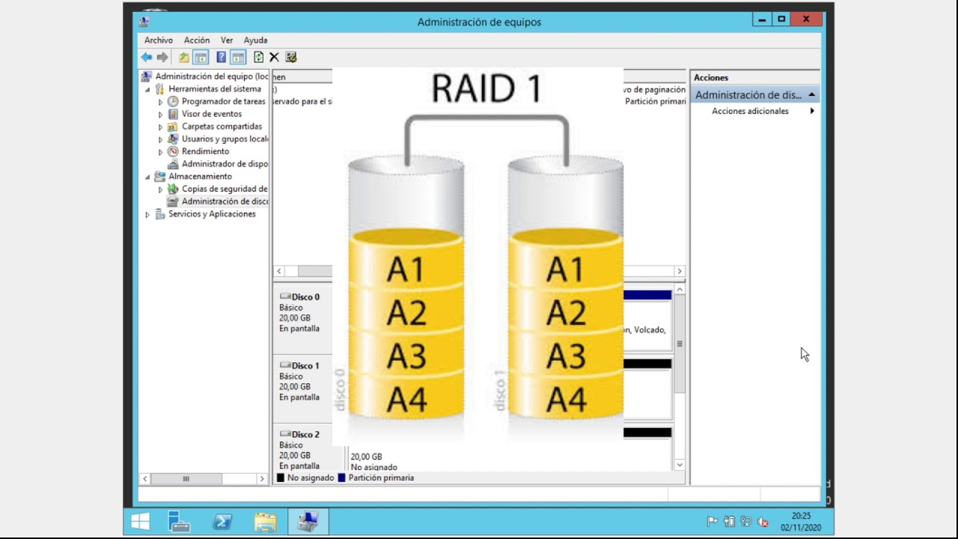958x539 pixels.
Task: Select the Visor de eventos icon
Action: click(173, 114)
